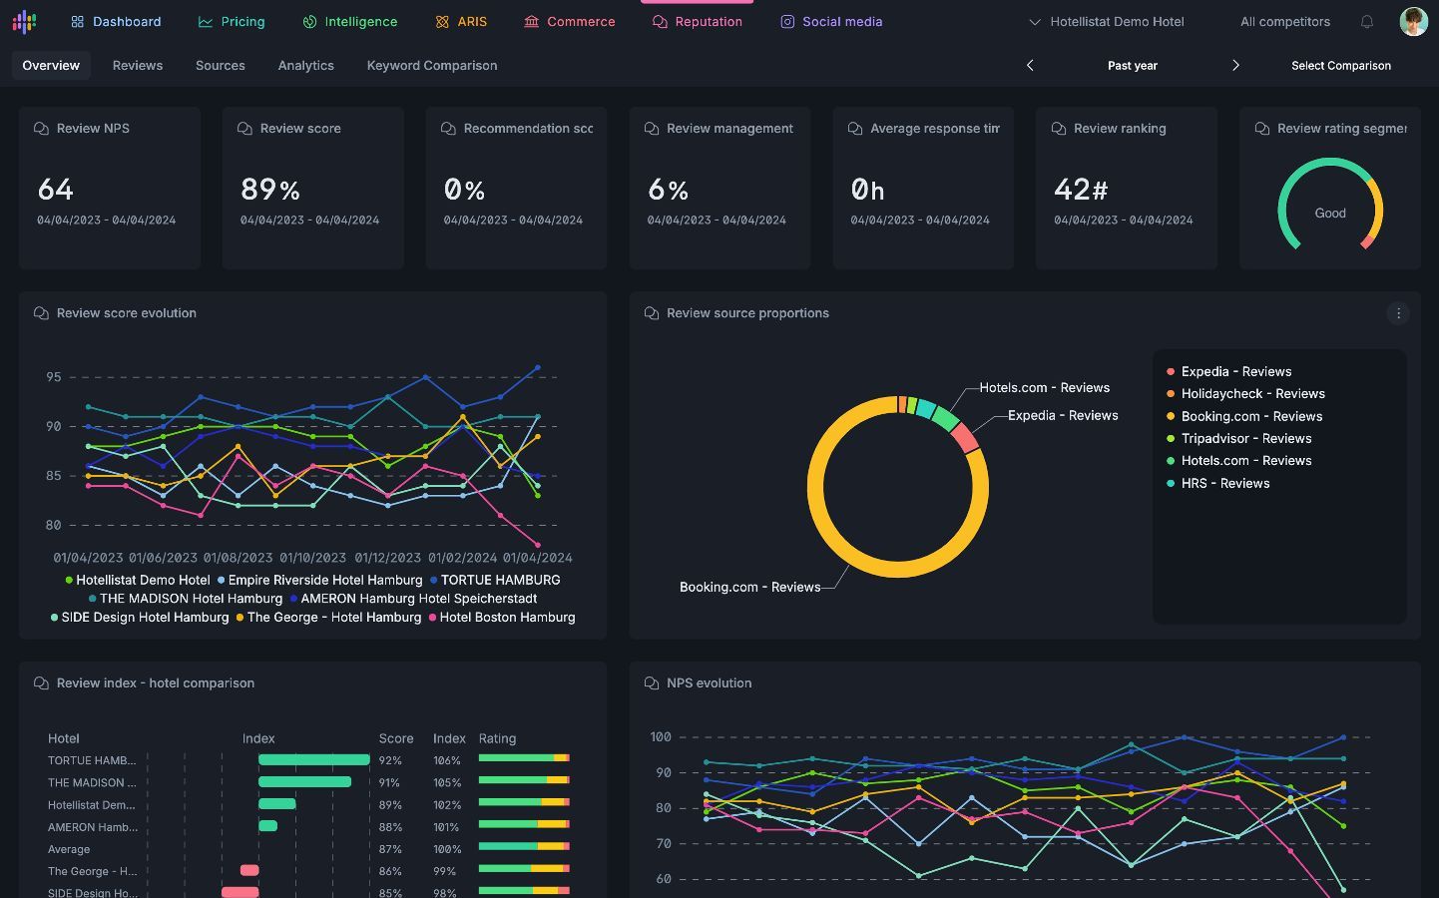This screenshot has height=898, width=1439.
Task: Open the notifications bell icon
Action: pyautogui.click(x=1367, y=21)
